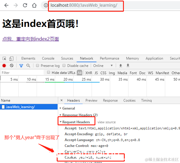Open the Performance tab

(110, 58)
